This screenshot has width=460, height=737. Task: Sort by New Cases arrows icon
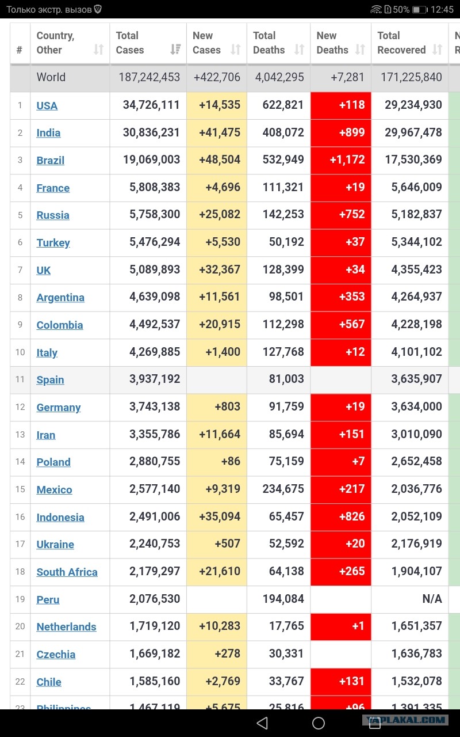pyautogui.click(x=236, y=50)
